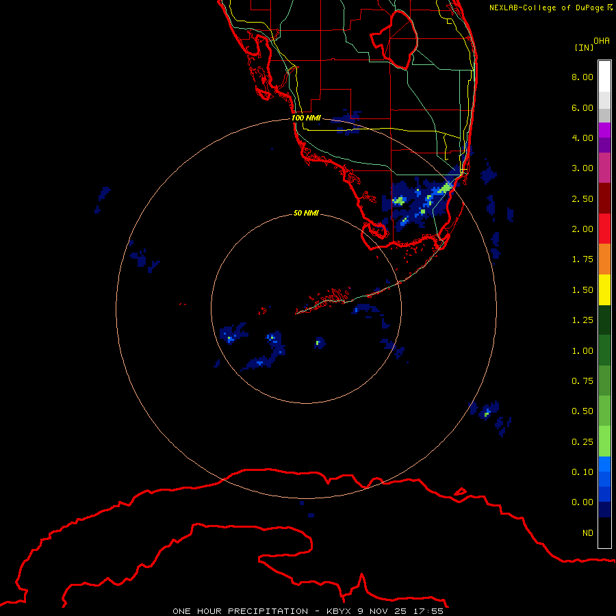Select the 0.00 legend value
This screenshot has width=616, height=616.
coord(582,502)
